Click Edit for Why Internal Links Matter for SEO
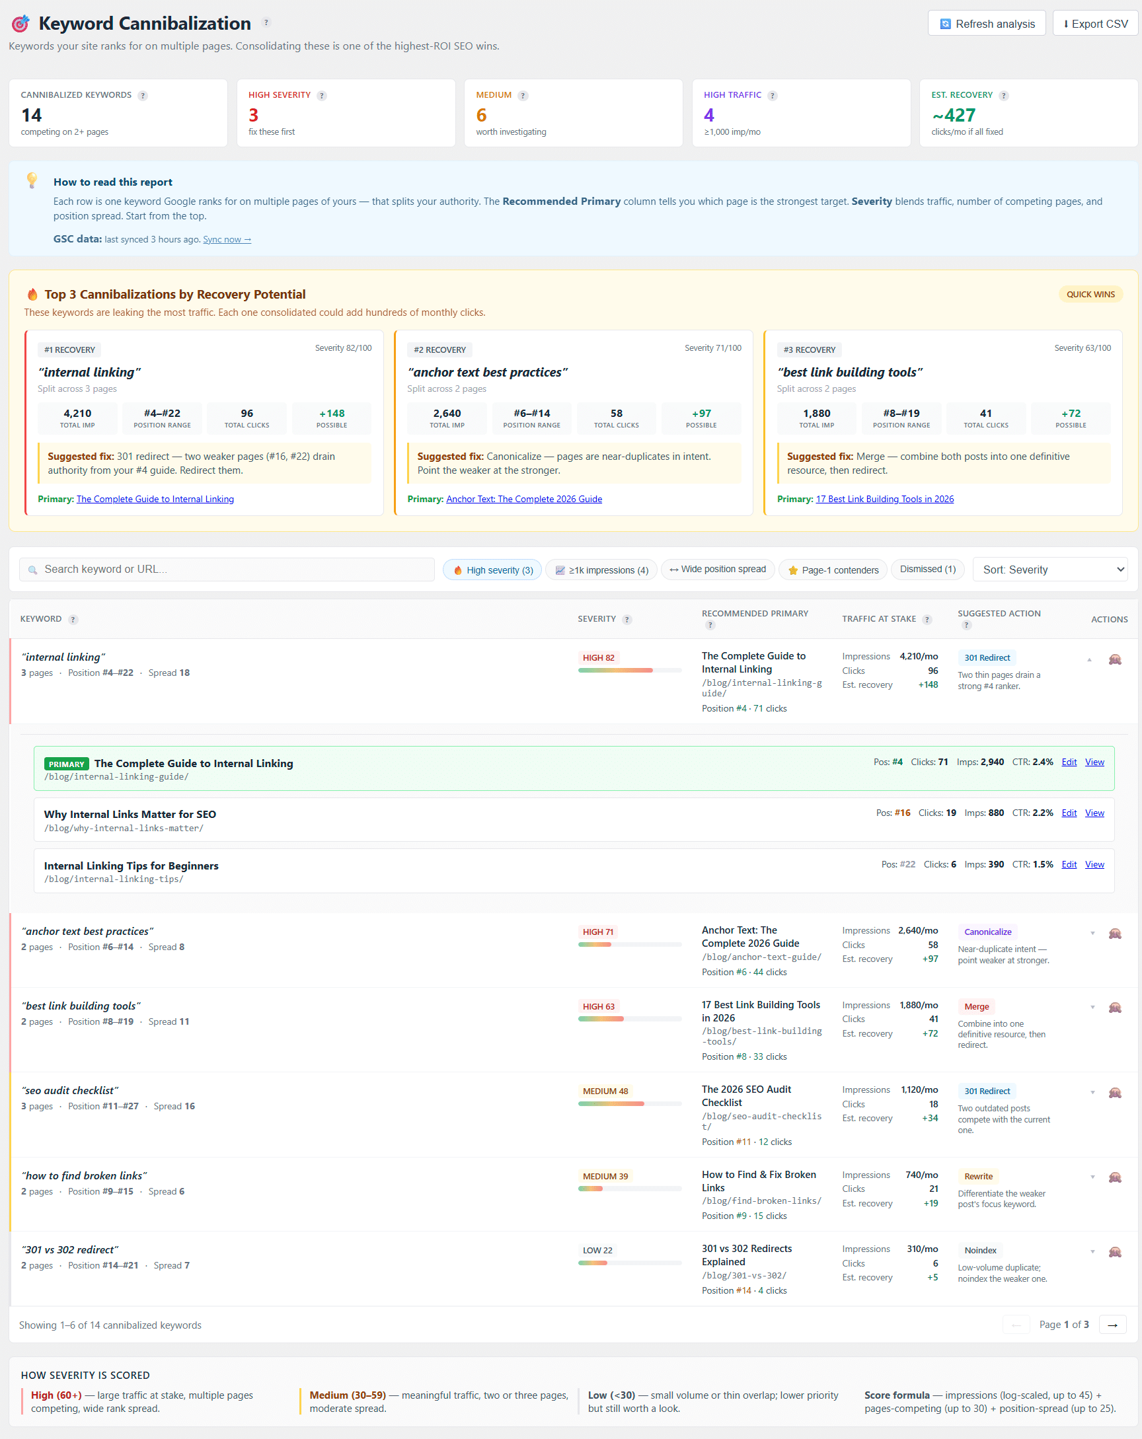1142x1439 pixels. pyautogui.click(x=1069, y=813)
